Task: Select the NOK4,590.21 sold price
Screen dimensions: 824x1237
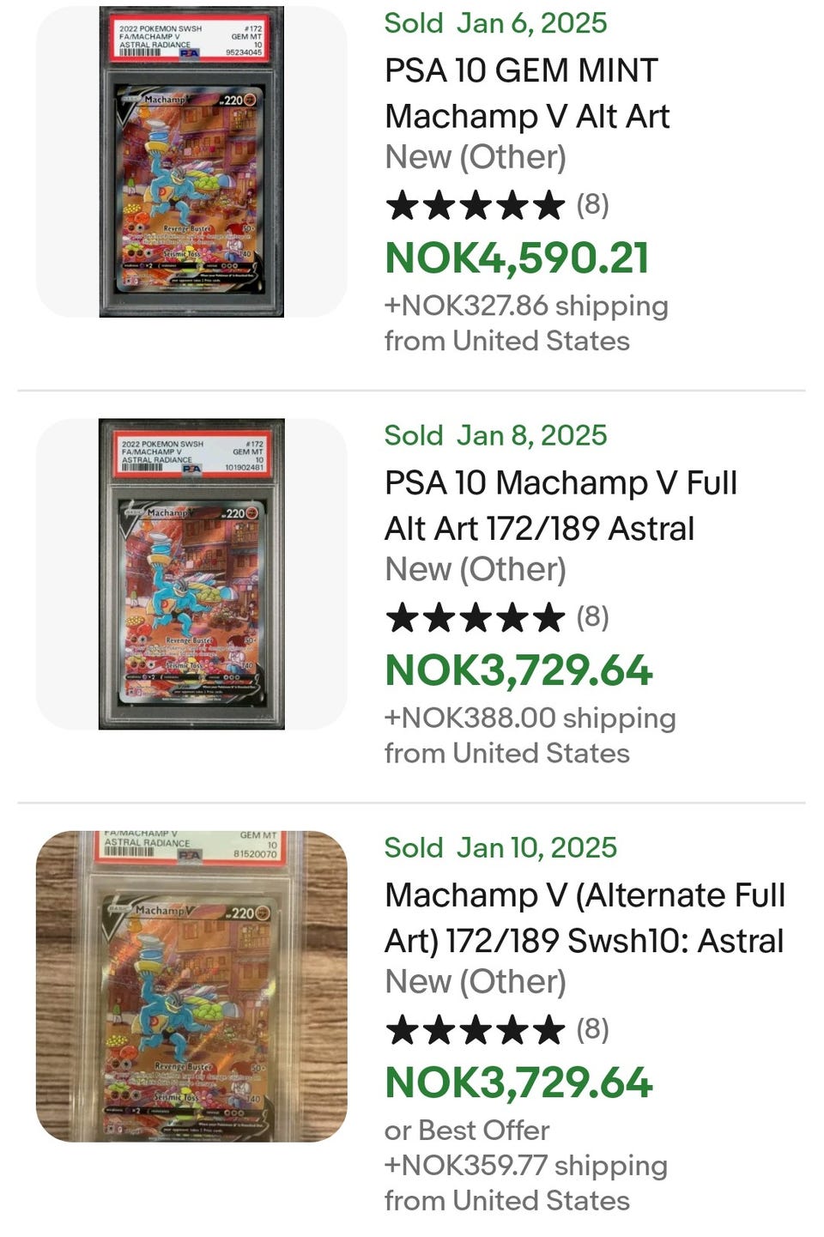Action: point(517,258)
